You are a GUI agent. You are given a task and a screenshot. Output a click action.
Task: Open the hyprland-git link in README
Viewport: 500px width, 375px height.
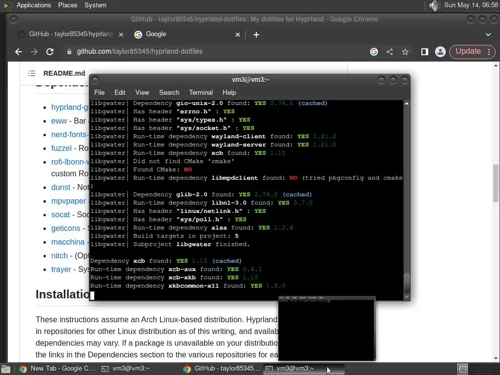pos(70,107)
